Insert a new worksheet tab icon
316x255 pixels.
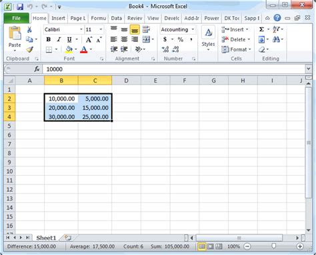68,238
